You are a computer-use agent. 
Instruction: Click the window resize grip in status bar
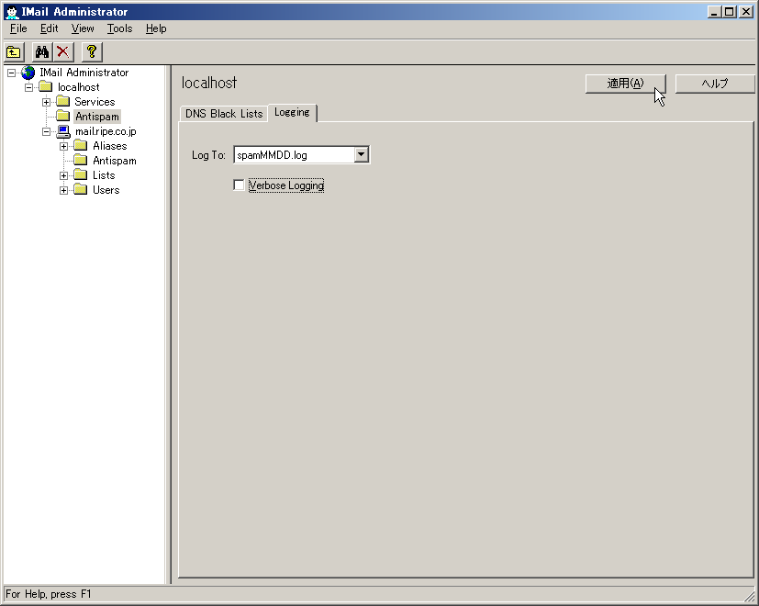[x=749, y=594]
